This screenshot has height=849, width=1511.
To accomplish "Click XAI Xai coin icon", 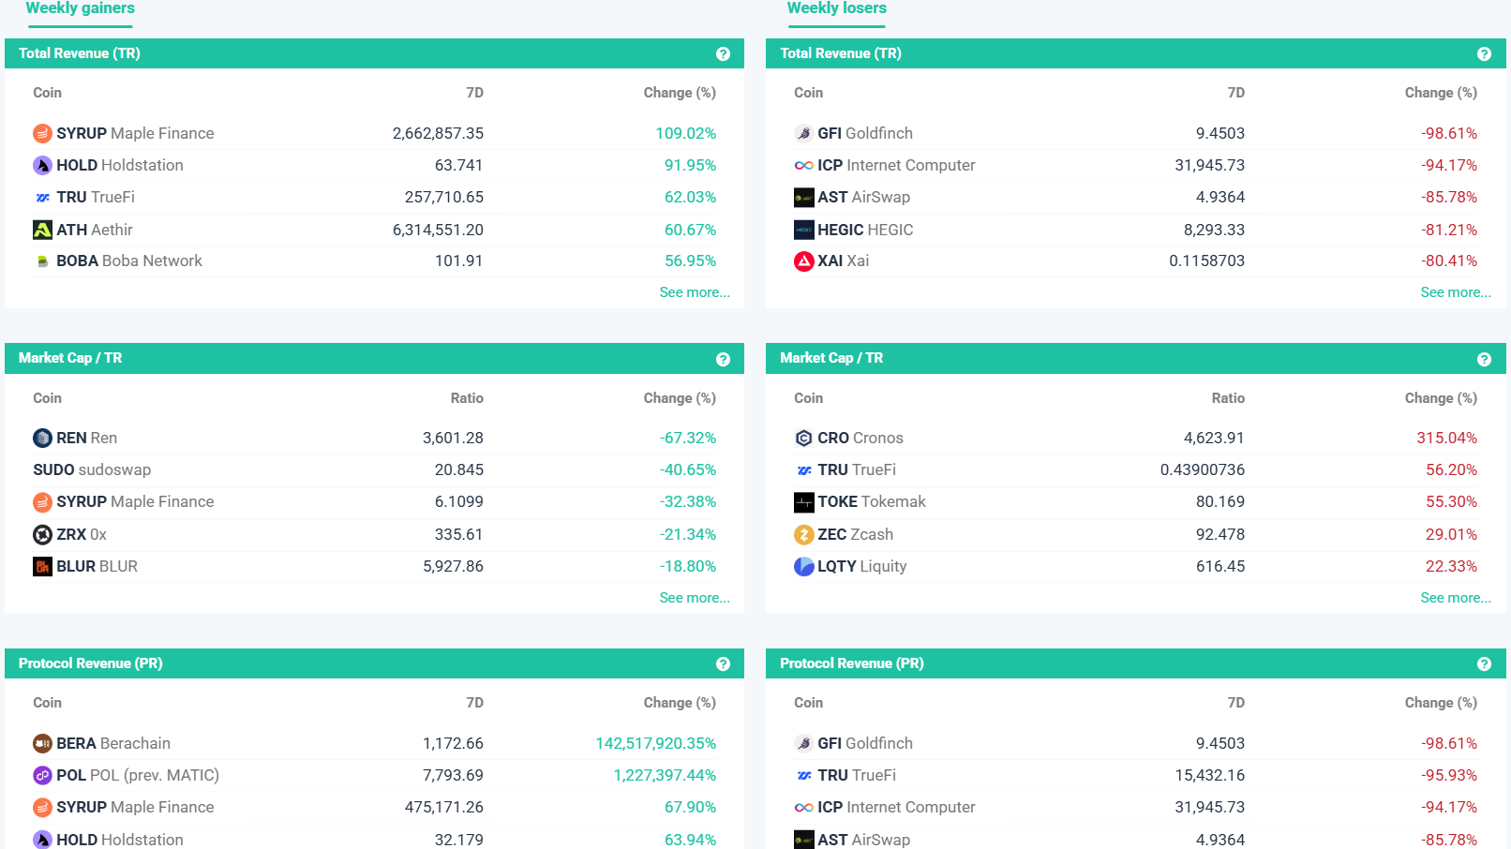I will coord(803,261).
